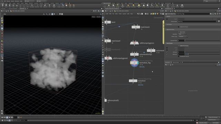The image size is (221, 124).
Task: Click the node name field in parameter header
Action: 192,14
